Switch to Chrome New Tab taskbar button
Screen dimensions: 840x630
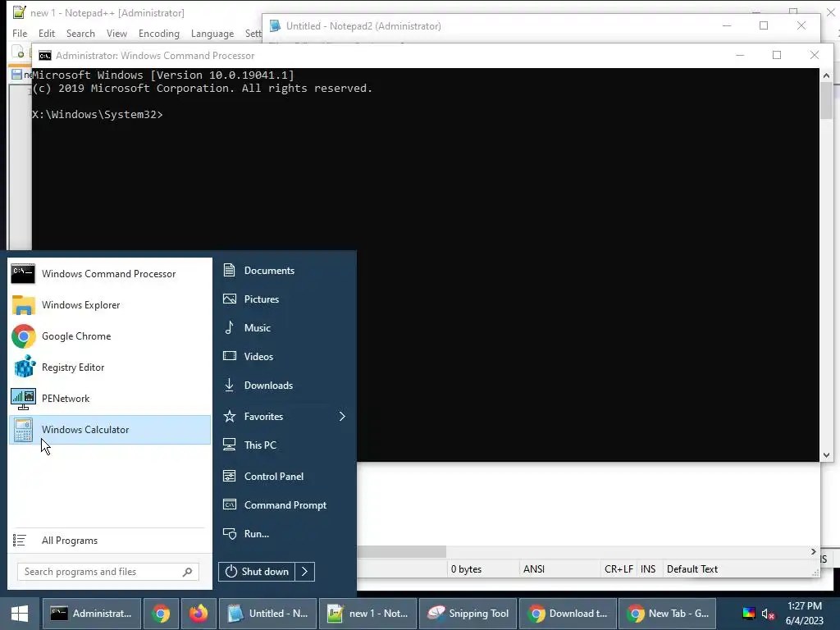[x=669, y=614]
